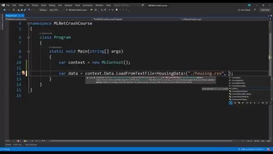The width and height of the screenshot is (273, 154).
Task: Pin the Program.cs tab
Action: (x=20, y=16)
